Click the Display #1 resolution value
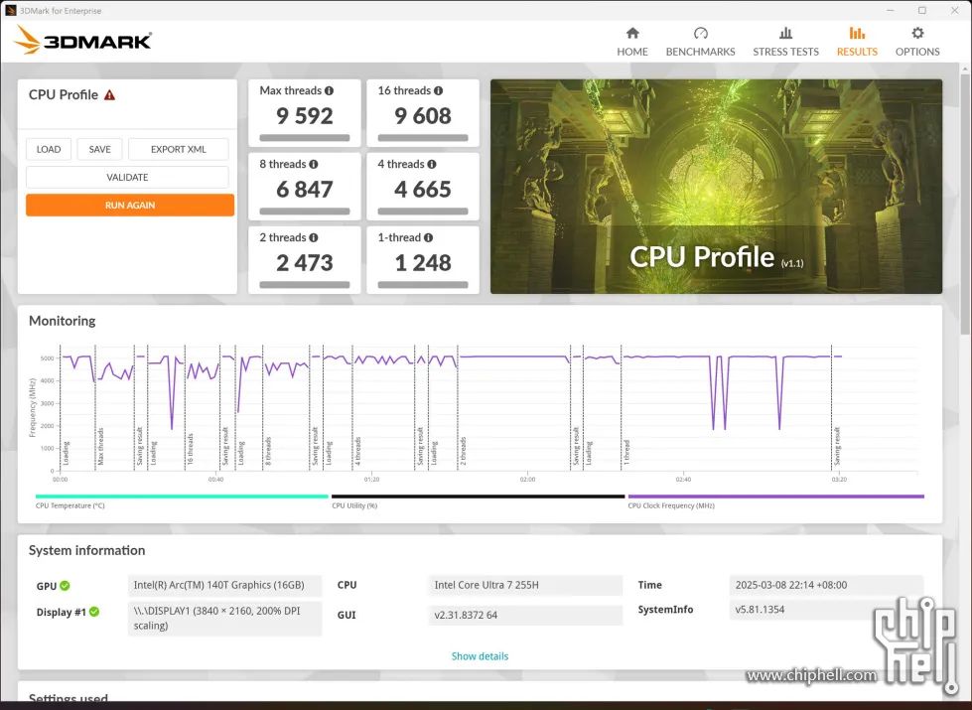 [224, 619]
